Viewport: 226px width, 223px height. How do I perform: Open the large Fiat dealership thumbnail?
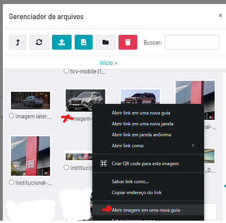click(x=30, y=156)
